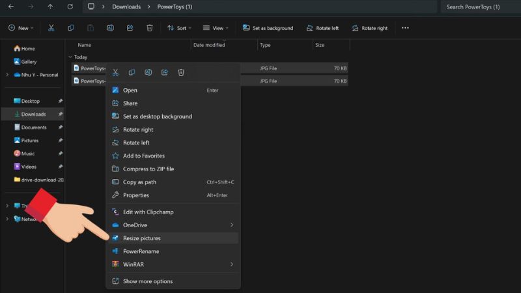Click the Up arrow navigation button
521x293 pixels.
51,7
